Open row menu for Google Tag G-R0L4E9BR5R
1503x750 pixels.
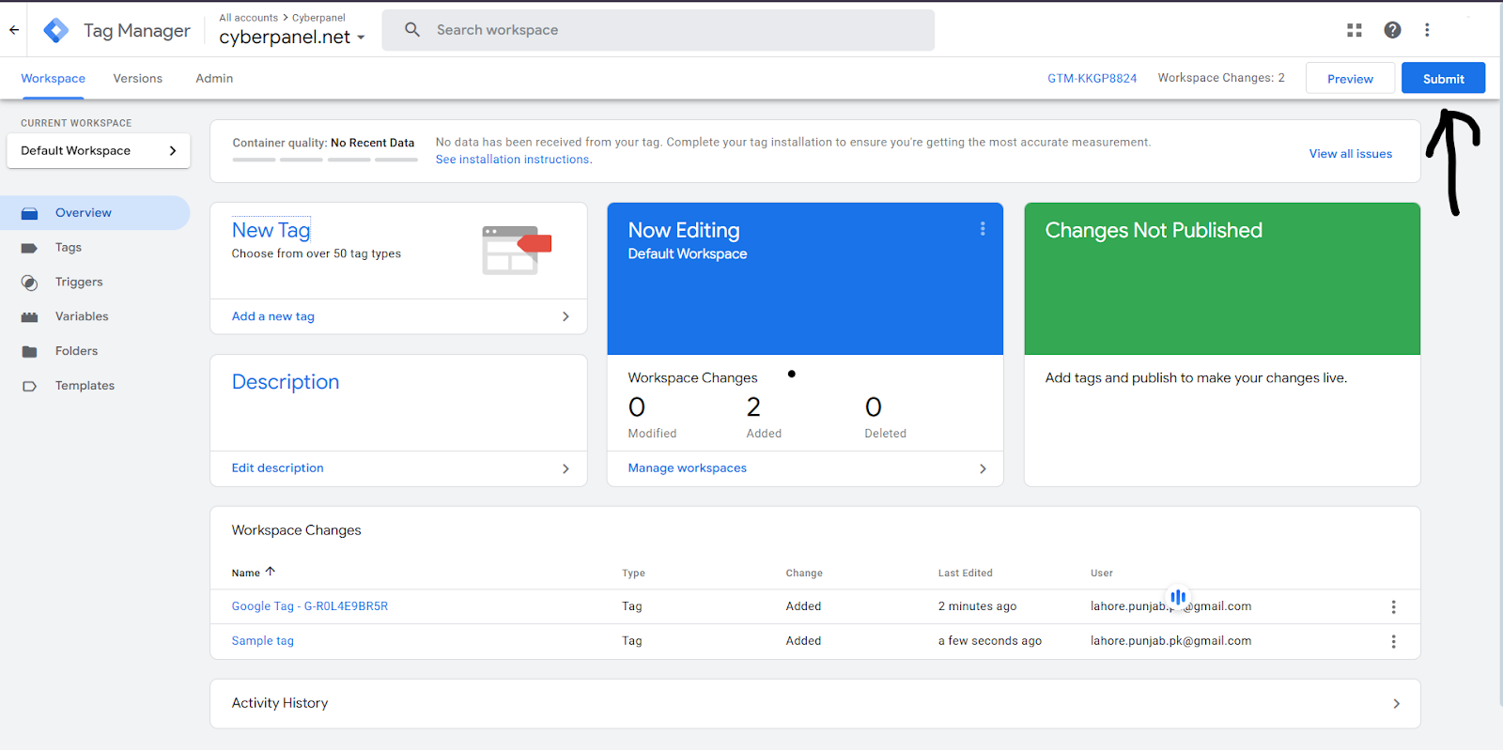(1393, 607)
